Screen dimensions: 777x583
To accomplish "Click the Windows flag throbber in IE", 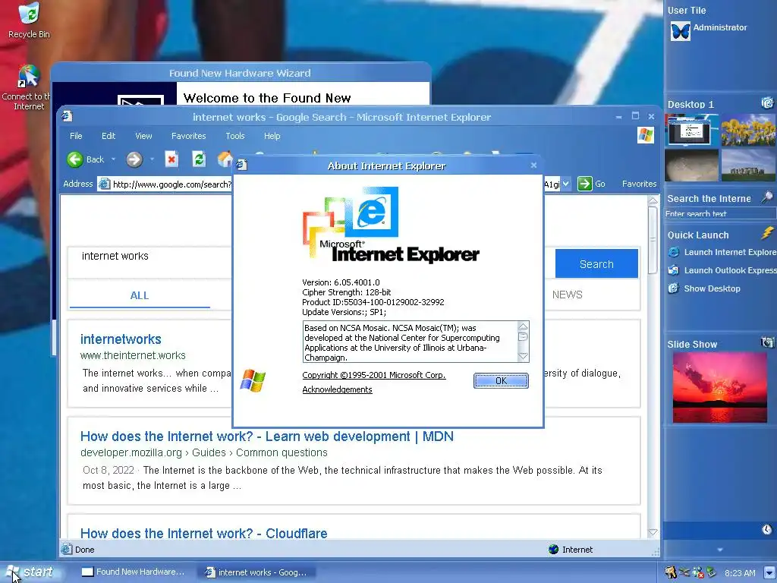I will tap(645, 135).
